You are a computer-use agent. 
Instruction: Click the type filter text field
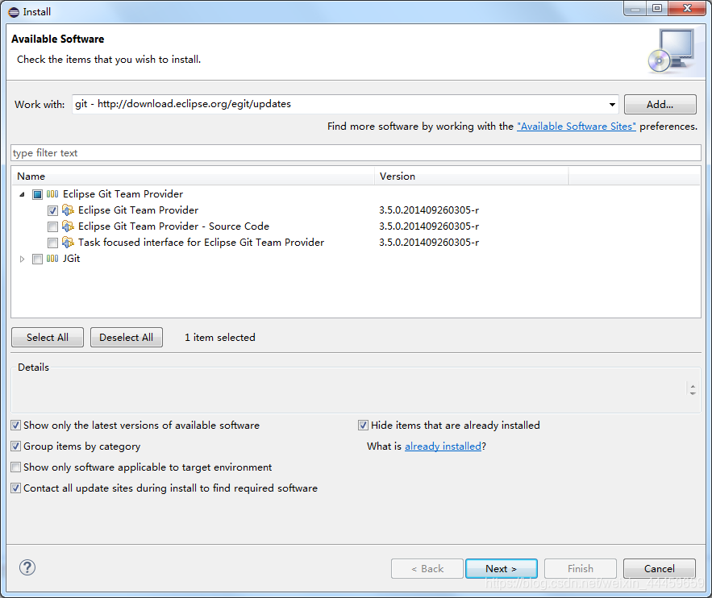(x=356, y=153)
